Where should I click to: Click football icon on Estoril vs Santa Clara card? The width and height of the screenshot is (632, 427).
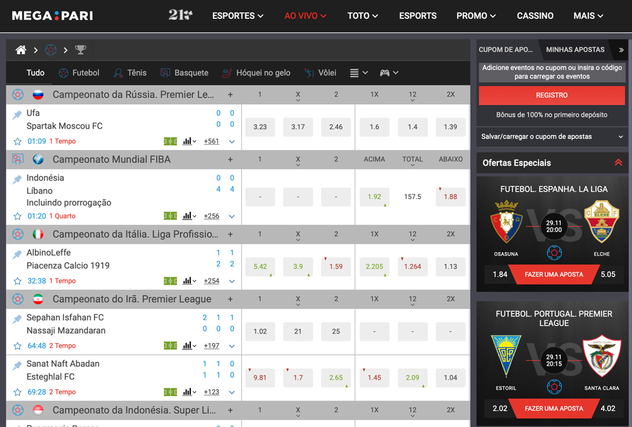tap(554, 387)
